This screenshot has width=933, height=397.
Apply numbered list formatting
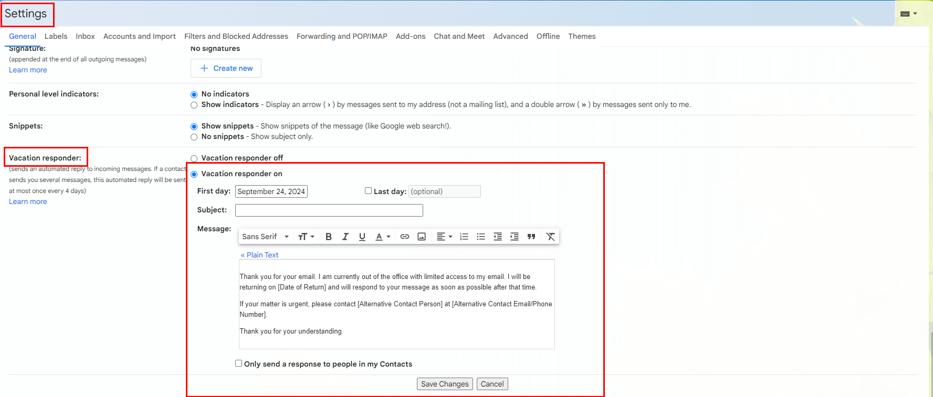coord(464,237)
